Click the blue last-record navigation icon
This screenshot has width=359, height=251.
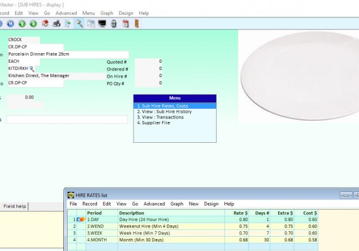(11, 23)
